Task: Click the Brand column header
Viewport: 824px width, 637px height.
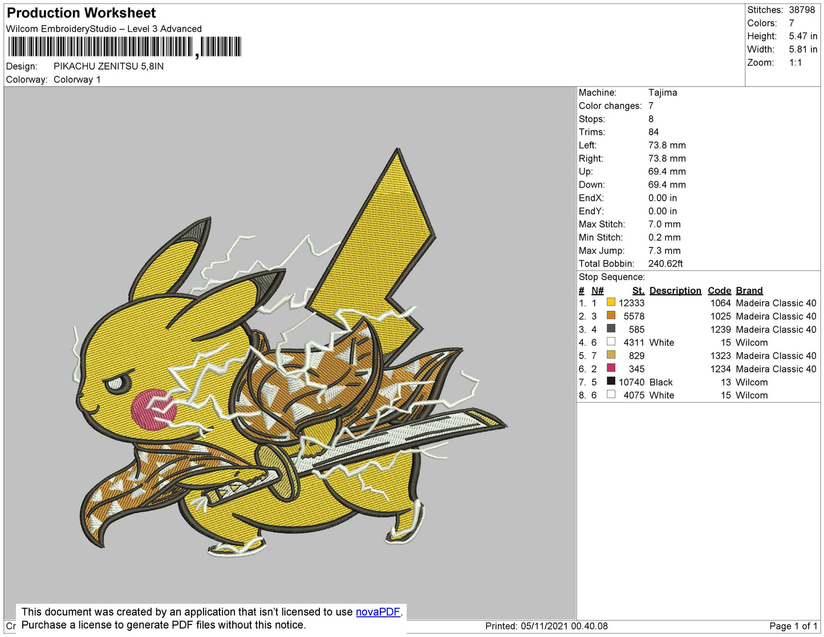Action: (x=749, y=290)
